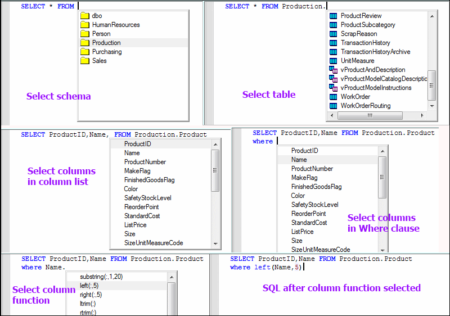Select the Production schema entry

point(106,43)
